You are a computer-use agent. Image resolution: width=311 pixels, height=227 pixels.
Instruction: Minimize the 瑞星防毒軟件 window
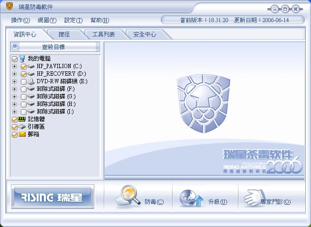click(x=274, y=9)
